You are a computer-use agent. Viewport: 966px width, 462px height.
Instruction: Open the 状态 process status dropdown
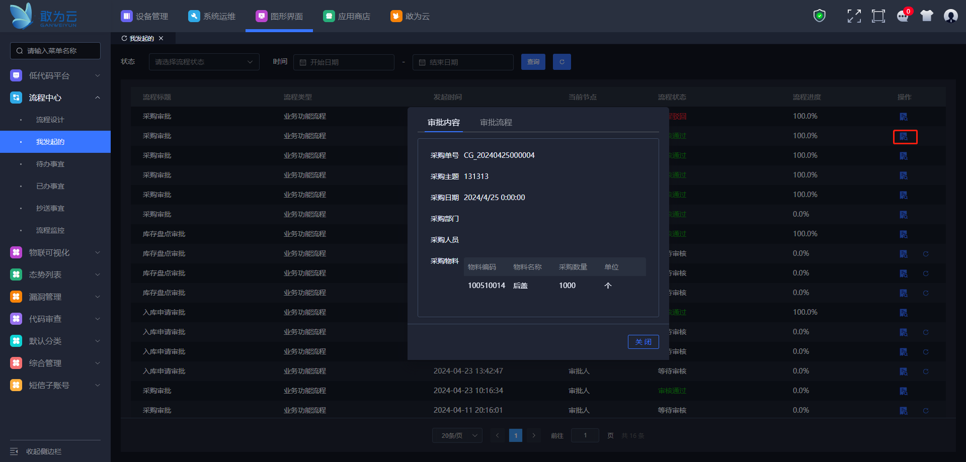point(204,62)
